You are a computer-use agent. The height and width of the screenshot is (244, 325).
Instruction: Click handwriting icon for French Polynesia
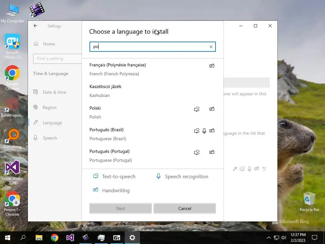click(212, 65)
